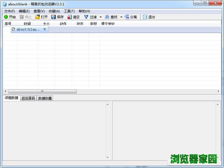Click inside the right detail data pane

pos(164,131)
